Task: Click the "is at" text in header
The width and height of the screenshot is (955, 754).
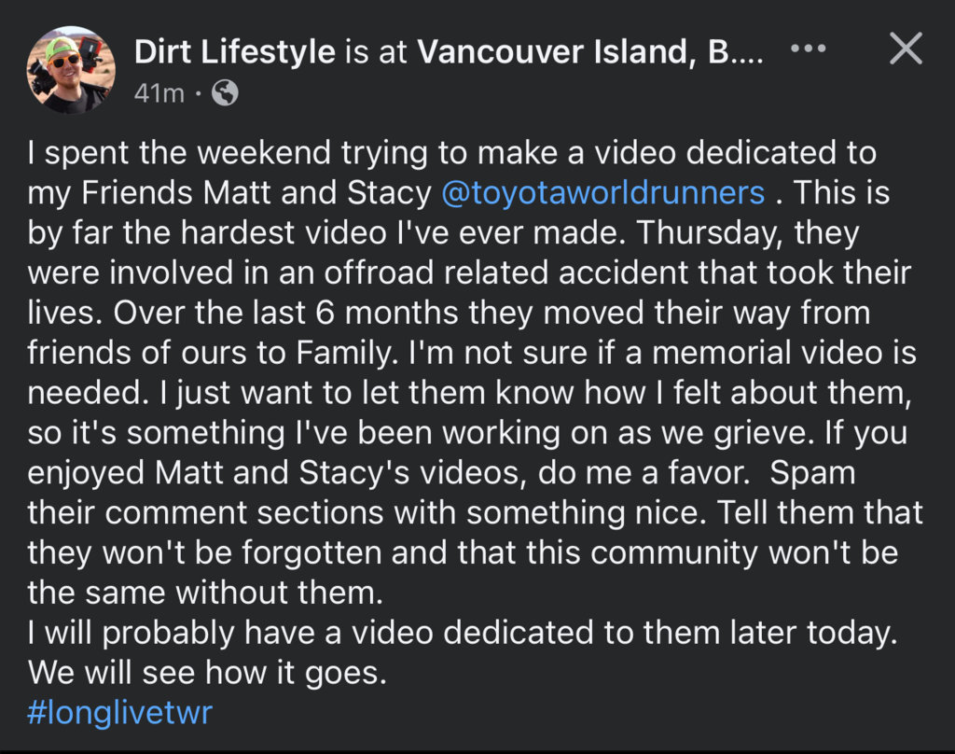Action: (376, 52)
